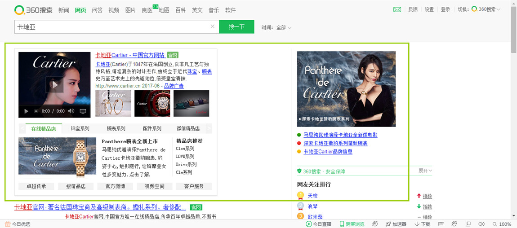Viewport: 517px width, 228px height.
Task: Open the 切换 360搜索 engine dropdown
Action: tap(486, 9)
